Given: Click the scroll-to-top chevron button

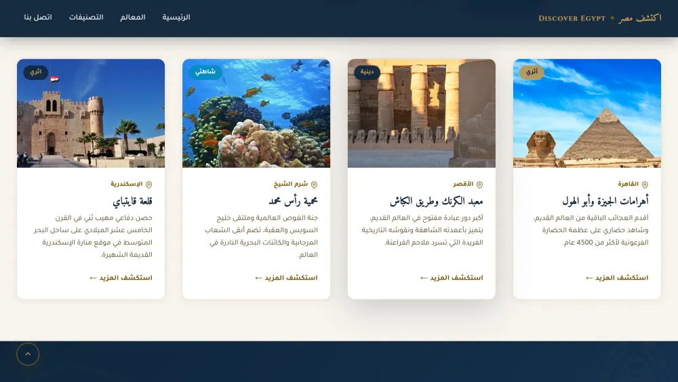Looking at the screenshot, I should coord(28,354).
